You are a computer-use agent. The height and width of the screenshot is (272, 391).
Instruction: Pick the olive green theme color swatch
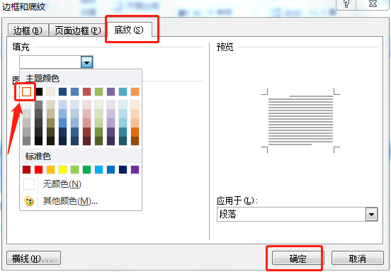point(98,91)
